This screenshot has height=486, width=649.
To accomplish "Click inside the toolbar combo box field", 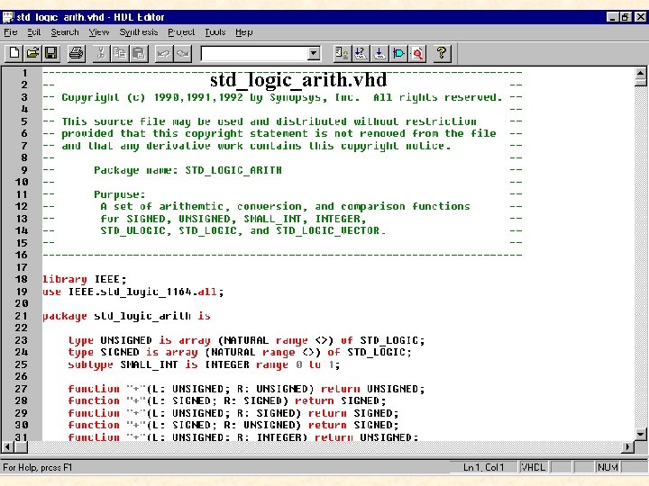I will [x=254, y=53].
